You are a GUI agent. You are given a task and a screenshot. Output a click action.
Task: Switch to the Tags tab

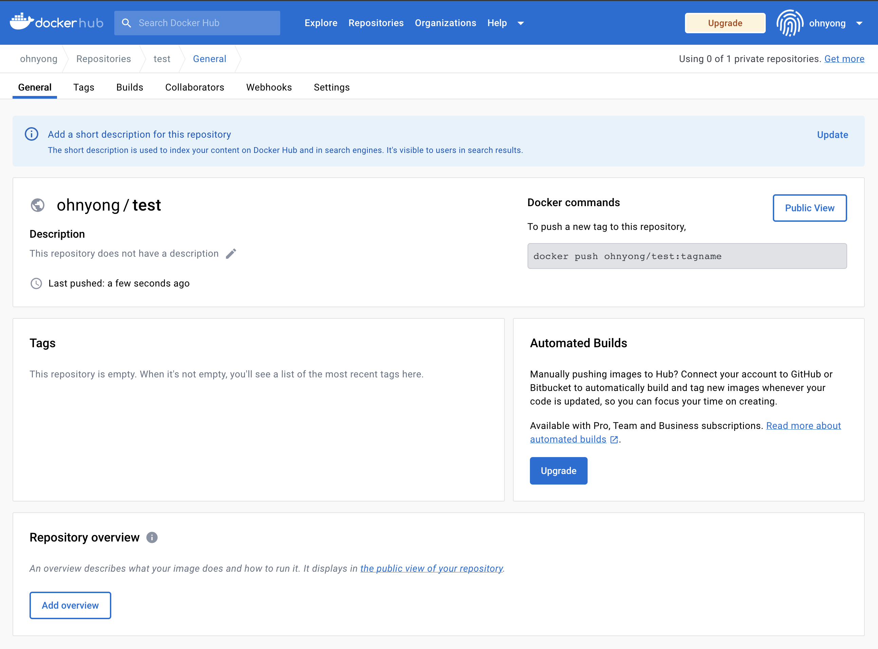[84, 87]
